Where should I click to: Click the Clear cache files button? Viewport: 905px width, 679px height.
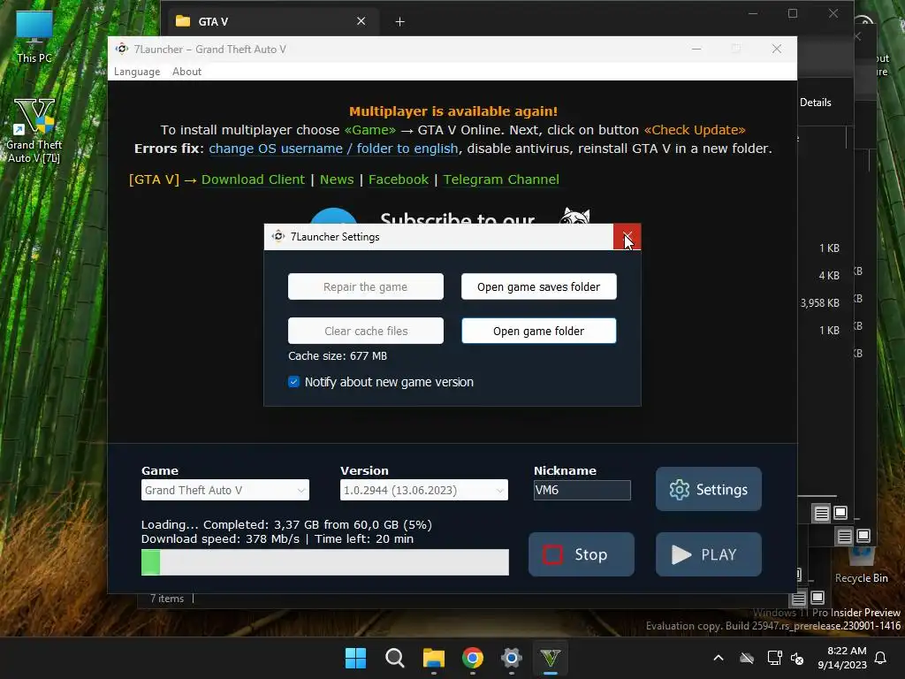(x=366, y=331)
